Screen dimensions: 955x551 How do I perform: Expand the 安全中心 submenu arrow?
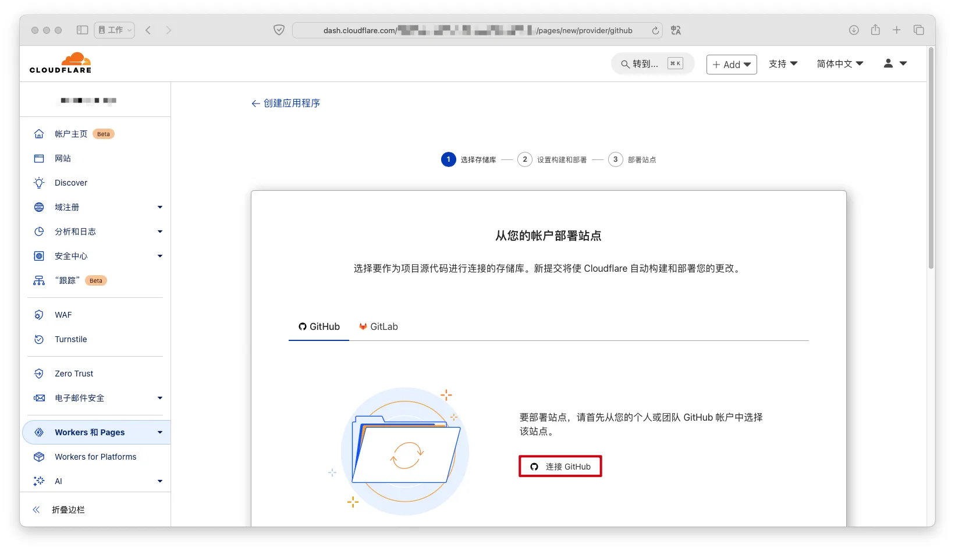[160, 256]
